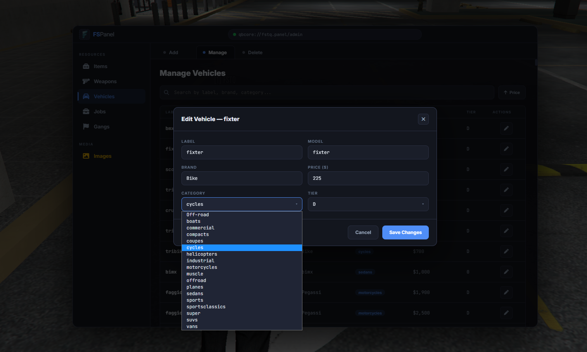Choose vans from category list

[242, 326]
